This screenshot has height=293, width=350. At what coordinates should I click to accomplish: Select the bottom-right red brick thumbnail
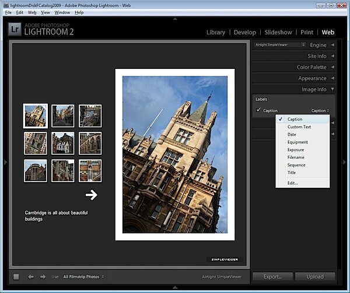[x=90, y=170]
